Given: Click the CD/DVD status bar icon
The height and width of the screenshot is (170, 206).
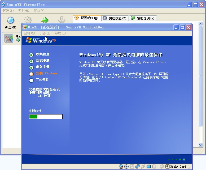Looking at the screenshot, I should (126, 167).
